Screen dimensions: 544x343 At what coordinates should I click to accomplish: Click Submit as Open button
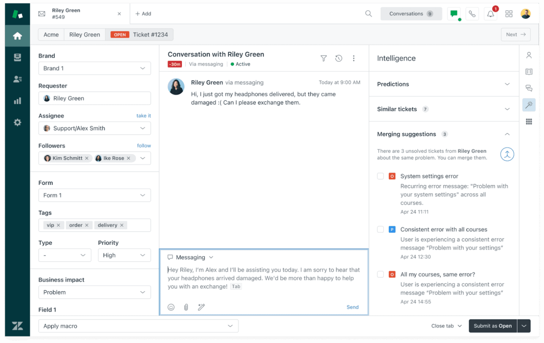(492, 326)
